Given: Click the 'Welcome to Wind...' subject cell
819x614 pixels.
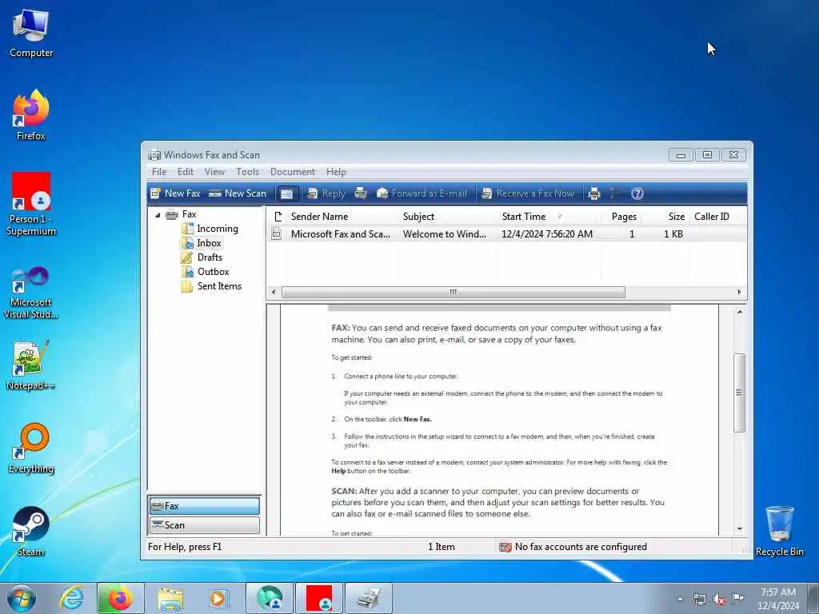Looking at the screenshot, I should click(445, 234).
